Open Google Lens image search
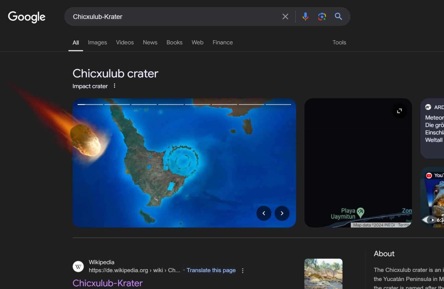The image size is (444, 289). pos(322,17)
